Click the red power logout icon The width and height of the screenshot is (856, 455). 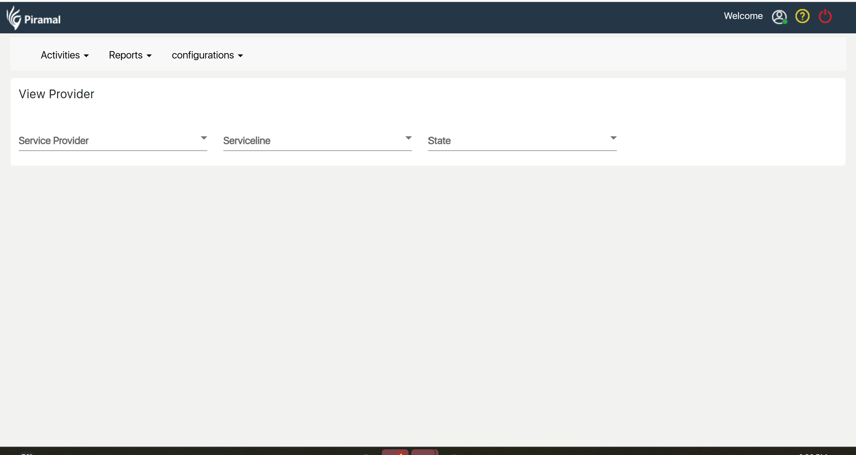tap(825, 16)
